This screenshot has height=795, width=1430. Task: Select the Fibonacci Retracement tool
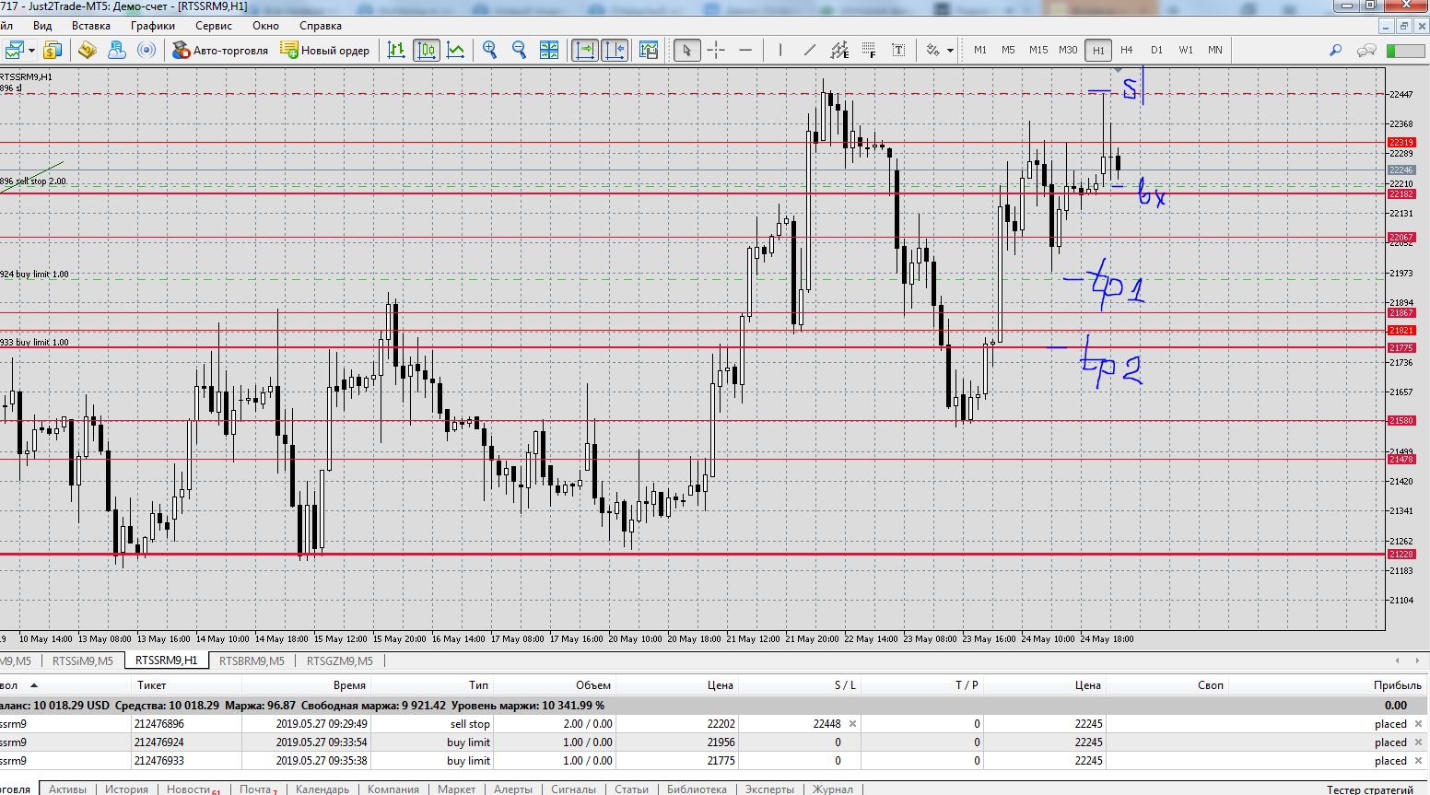pyautogui.click(x=869, y=50)
